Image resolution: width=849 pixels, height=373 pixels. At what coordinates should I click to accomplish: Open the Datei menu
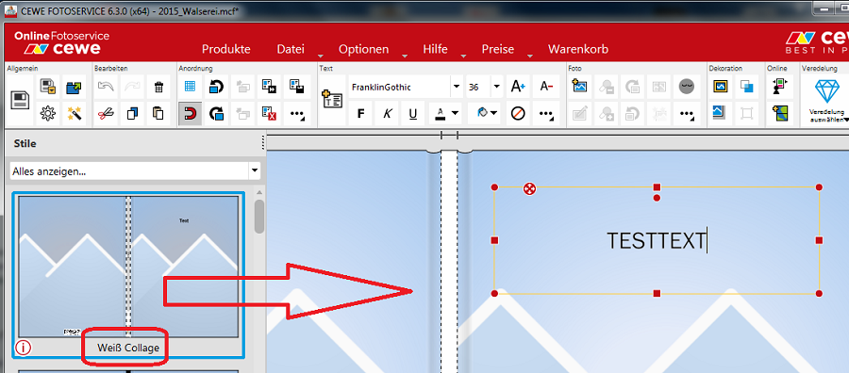point(291,49)
